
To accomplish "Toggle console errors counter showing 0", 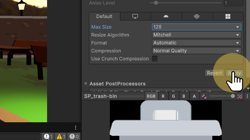I will 74,137.
